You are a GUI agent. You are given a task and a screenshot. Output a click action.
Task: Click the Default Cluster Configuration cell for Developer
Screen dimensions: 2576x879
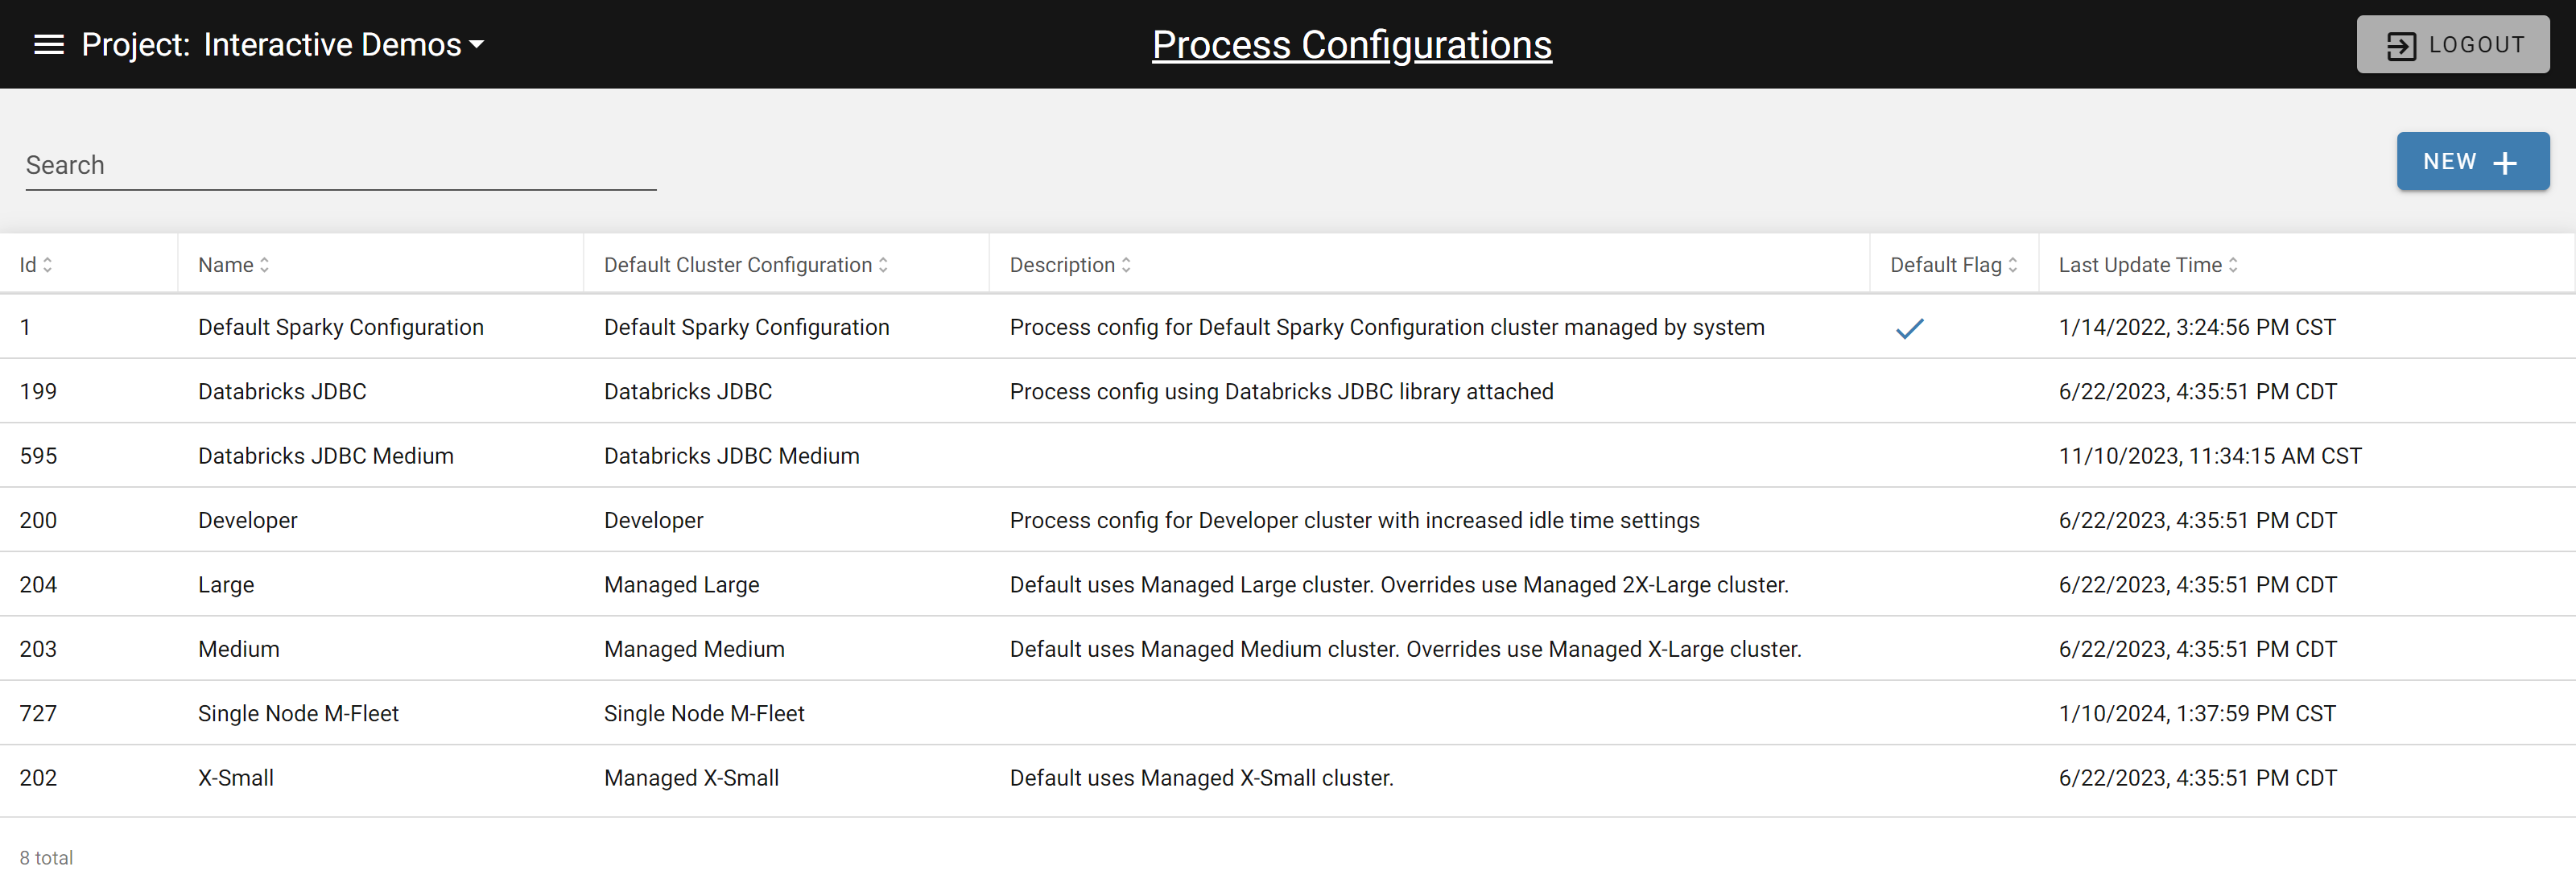pos(654,520)
